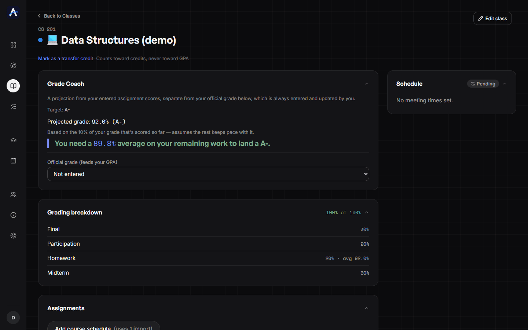Collapse the Schedule panel chevron
Viewport: 528px width, 330px height.
(x=505, y=84)
